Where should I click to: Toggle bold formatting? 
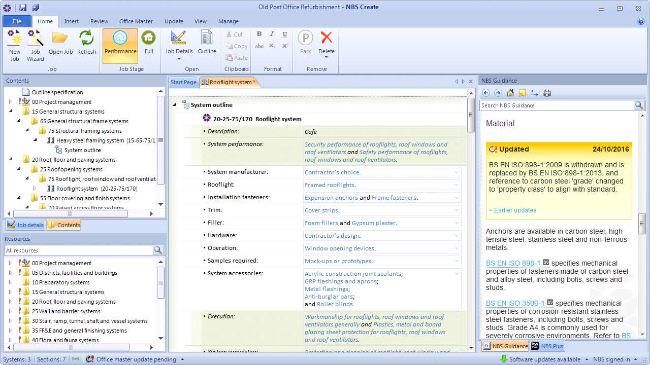click(259, 34)
